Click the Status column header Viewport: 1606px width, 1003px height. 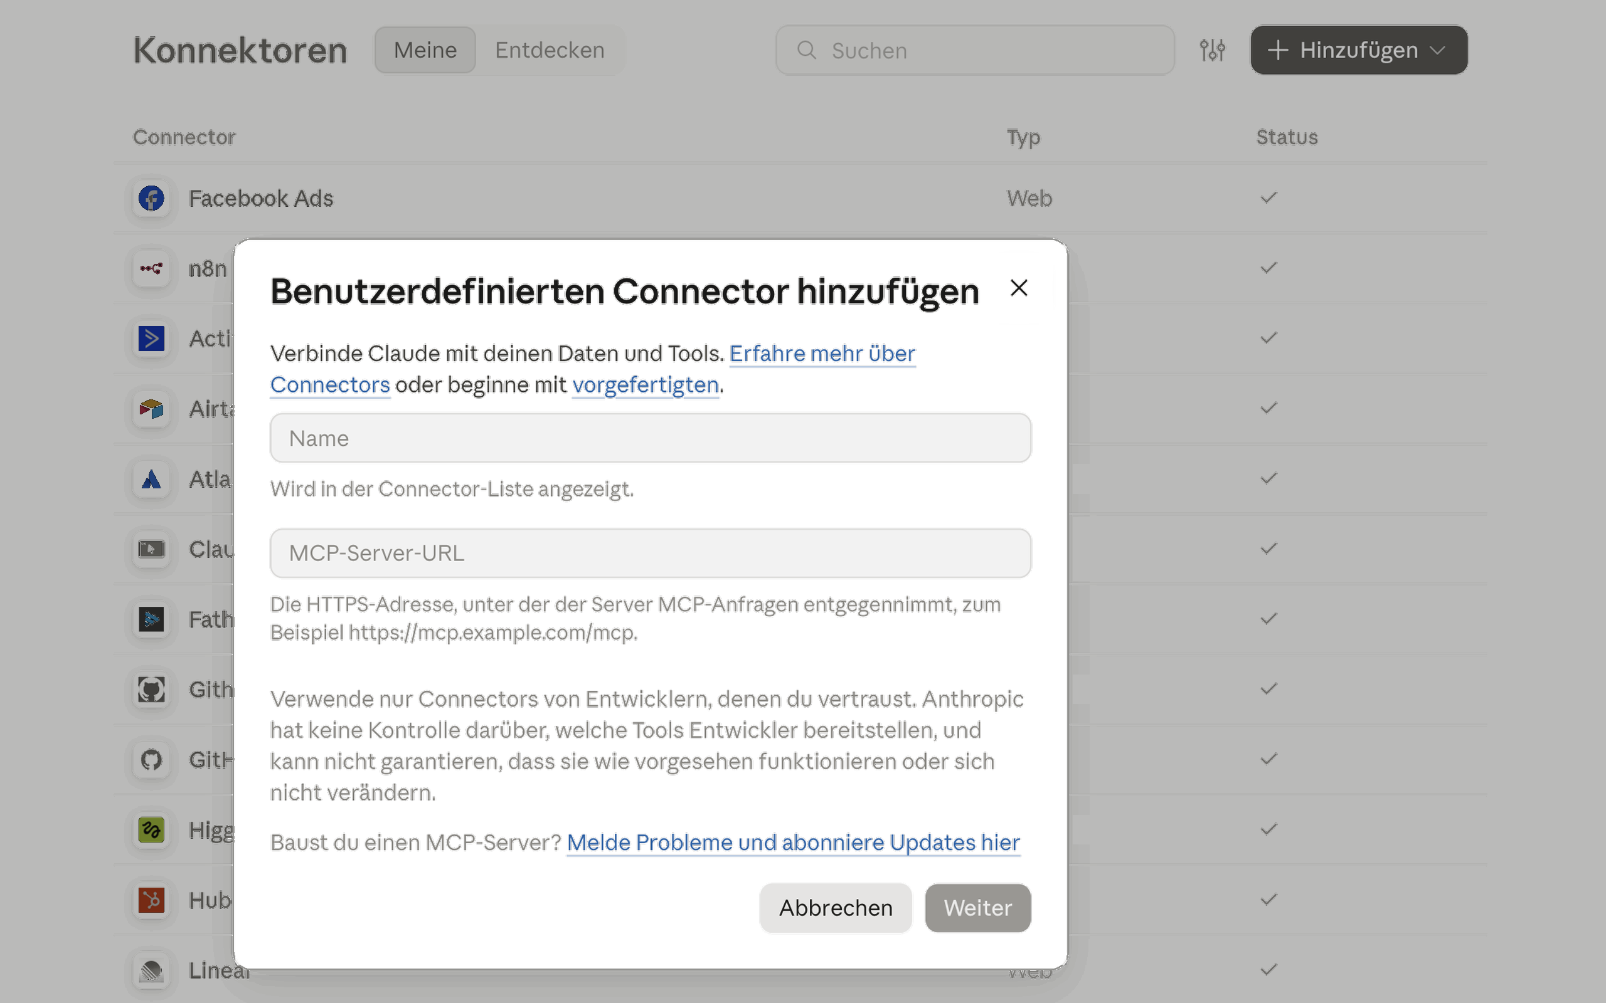click(x=1287, y=137)
